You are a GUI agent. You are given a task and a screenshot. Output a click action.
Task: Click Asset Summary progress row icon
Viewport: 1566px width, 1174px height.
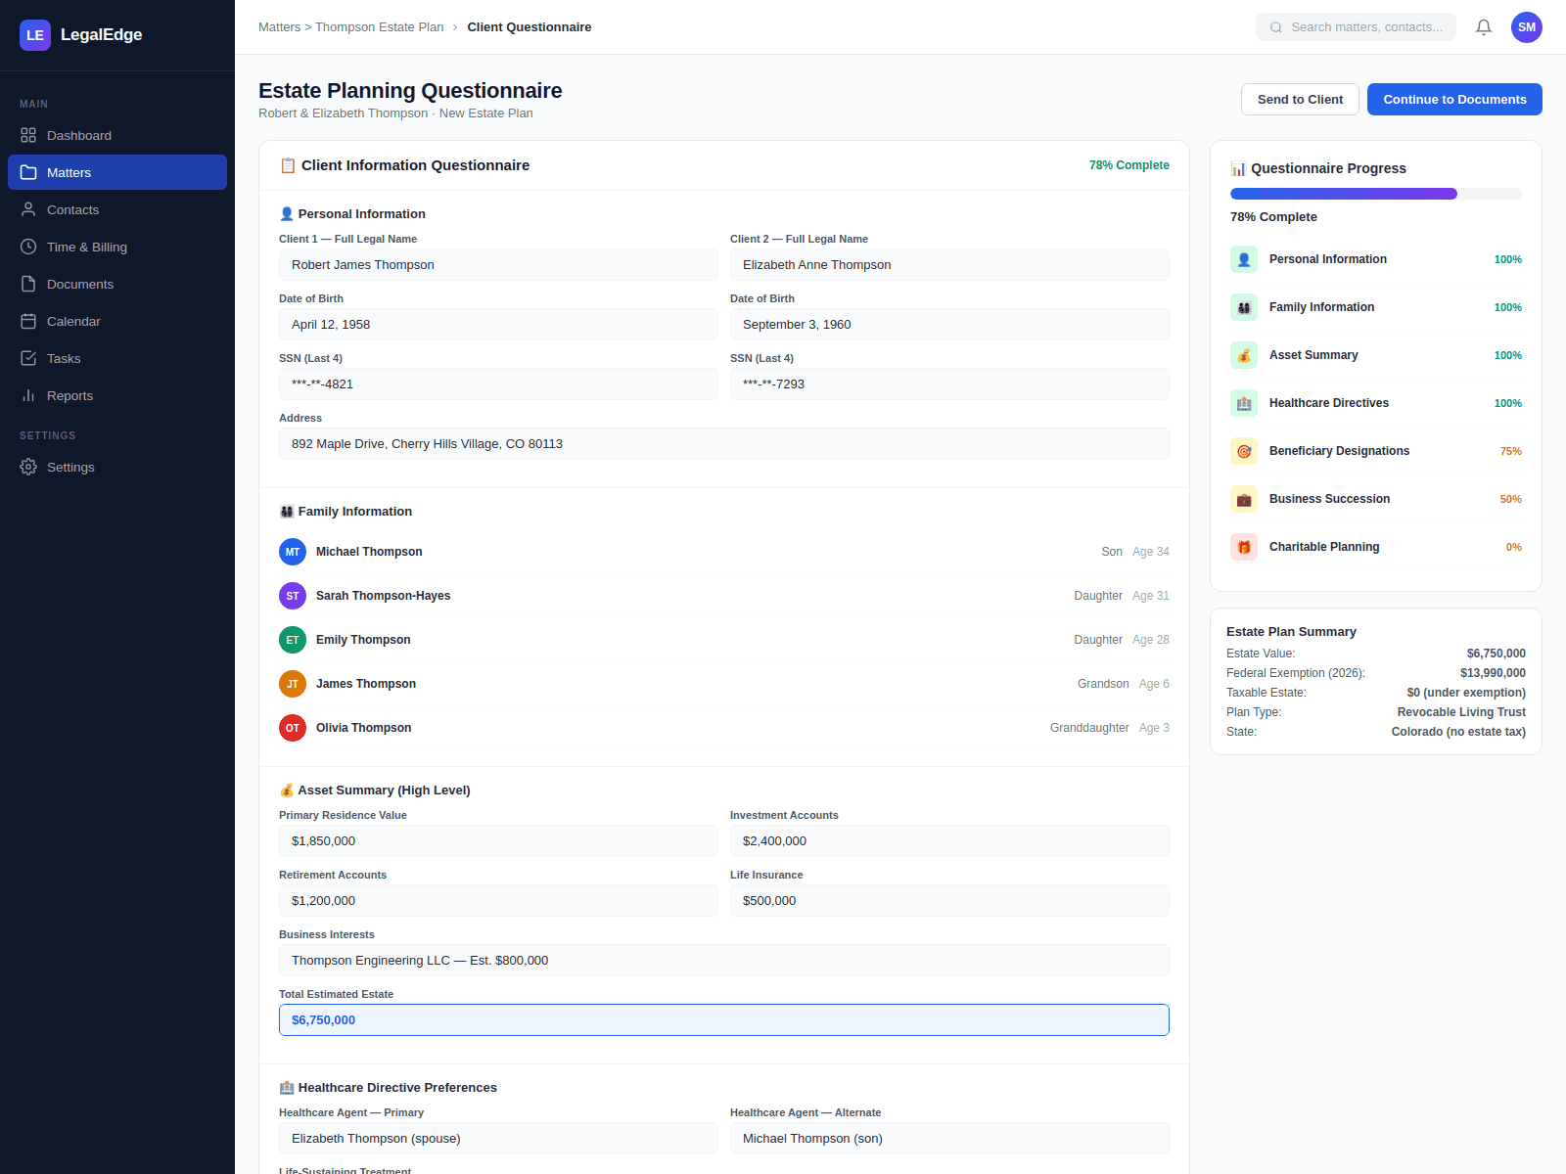[1244, 355]
